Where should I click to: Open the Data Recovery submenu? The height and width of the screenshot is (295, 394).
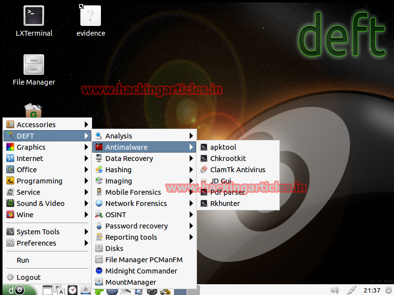[x=144, y=159]
